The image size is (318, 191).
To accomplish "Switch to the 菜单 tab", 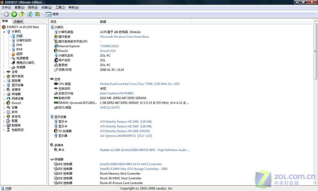I will click(x=5, y=21).
